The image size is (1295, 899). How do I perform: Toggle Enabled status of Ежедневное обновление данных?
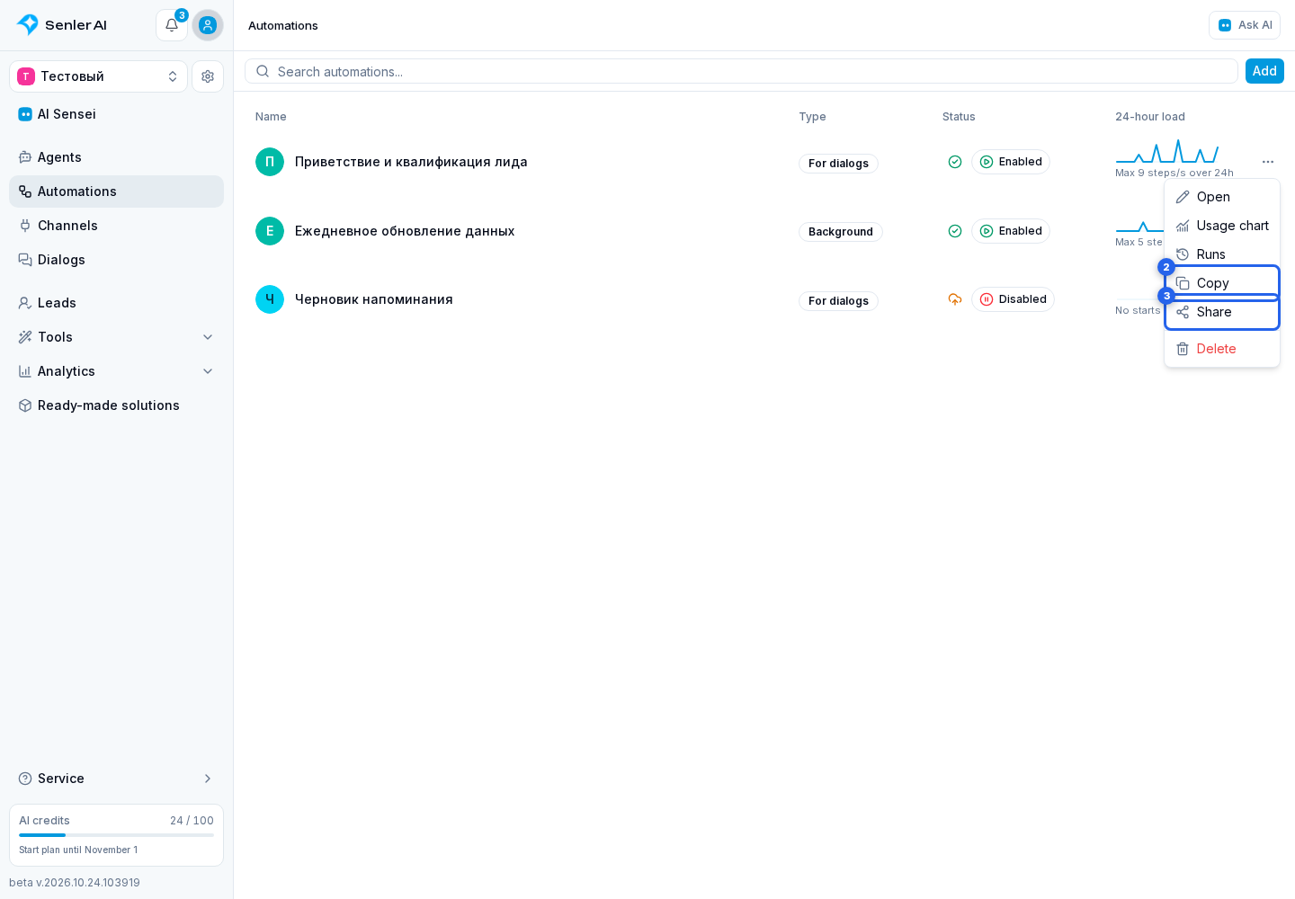[x=1011, y=231]
